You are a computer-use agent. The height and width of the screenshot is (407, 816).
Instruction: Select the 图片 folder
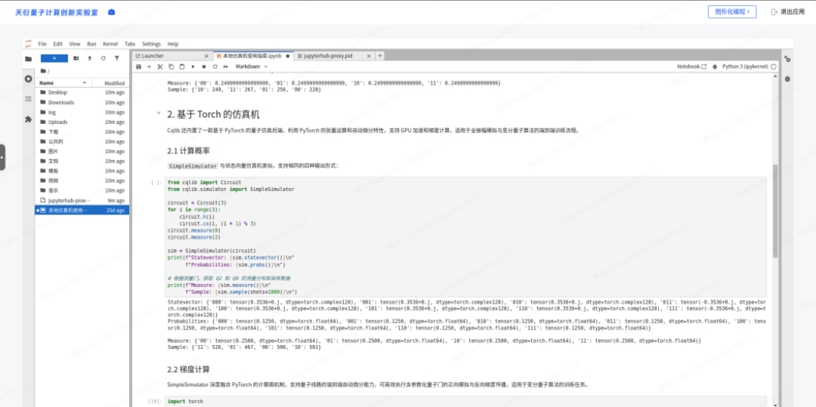pos(82,151)
